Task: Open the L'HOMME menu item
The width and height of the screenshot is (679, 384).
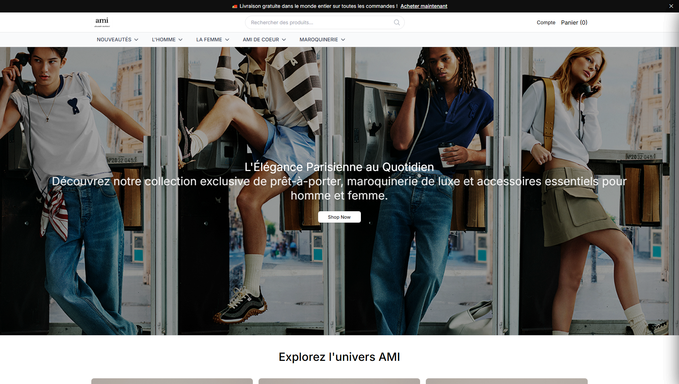Action: pos(164,40)
